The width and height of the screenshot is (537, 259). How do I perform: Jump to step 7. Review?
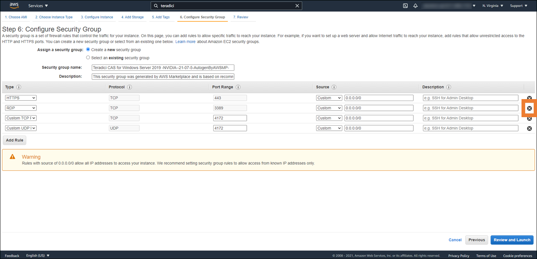(x=241, y=17)
